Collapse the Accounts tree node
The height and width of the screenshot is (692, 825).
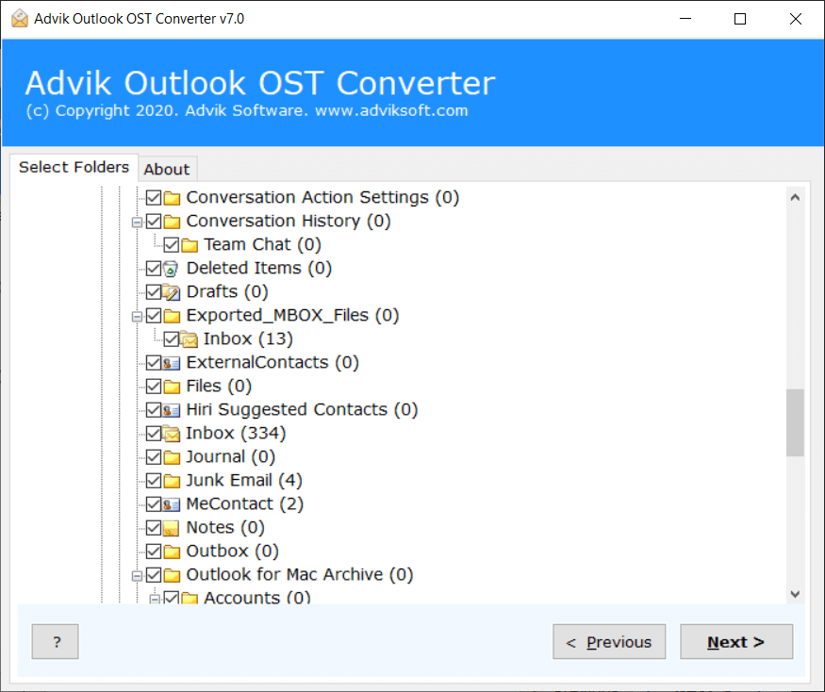click(x=155, y=599)
